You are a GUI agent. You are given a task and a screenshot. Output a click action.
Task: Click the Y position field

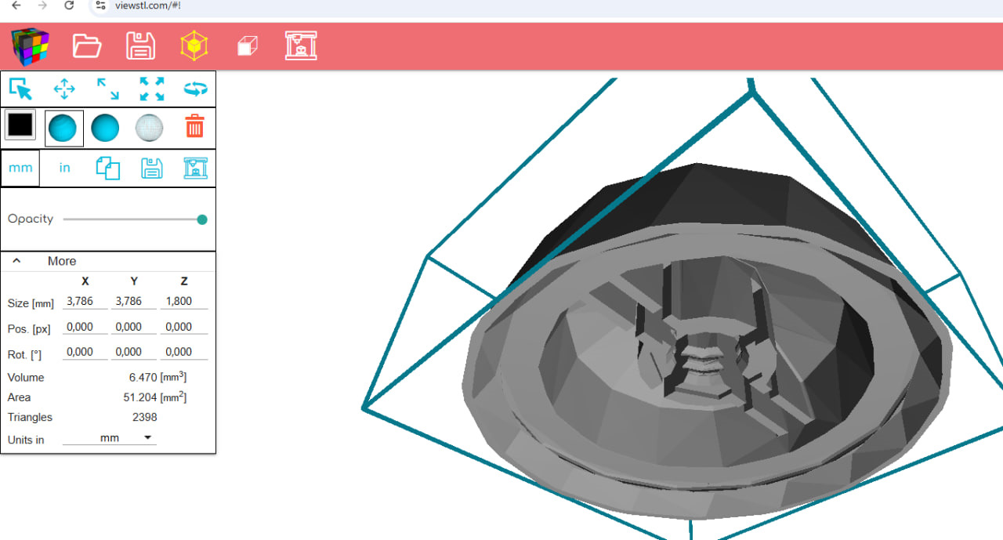pos(134,327)
